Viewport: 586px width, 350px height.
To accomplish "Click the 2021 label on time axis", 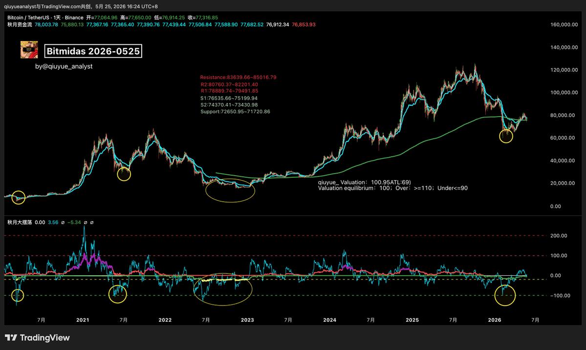I will pos(83,320).
